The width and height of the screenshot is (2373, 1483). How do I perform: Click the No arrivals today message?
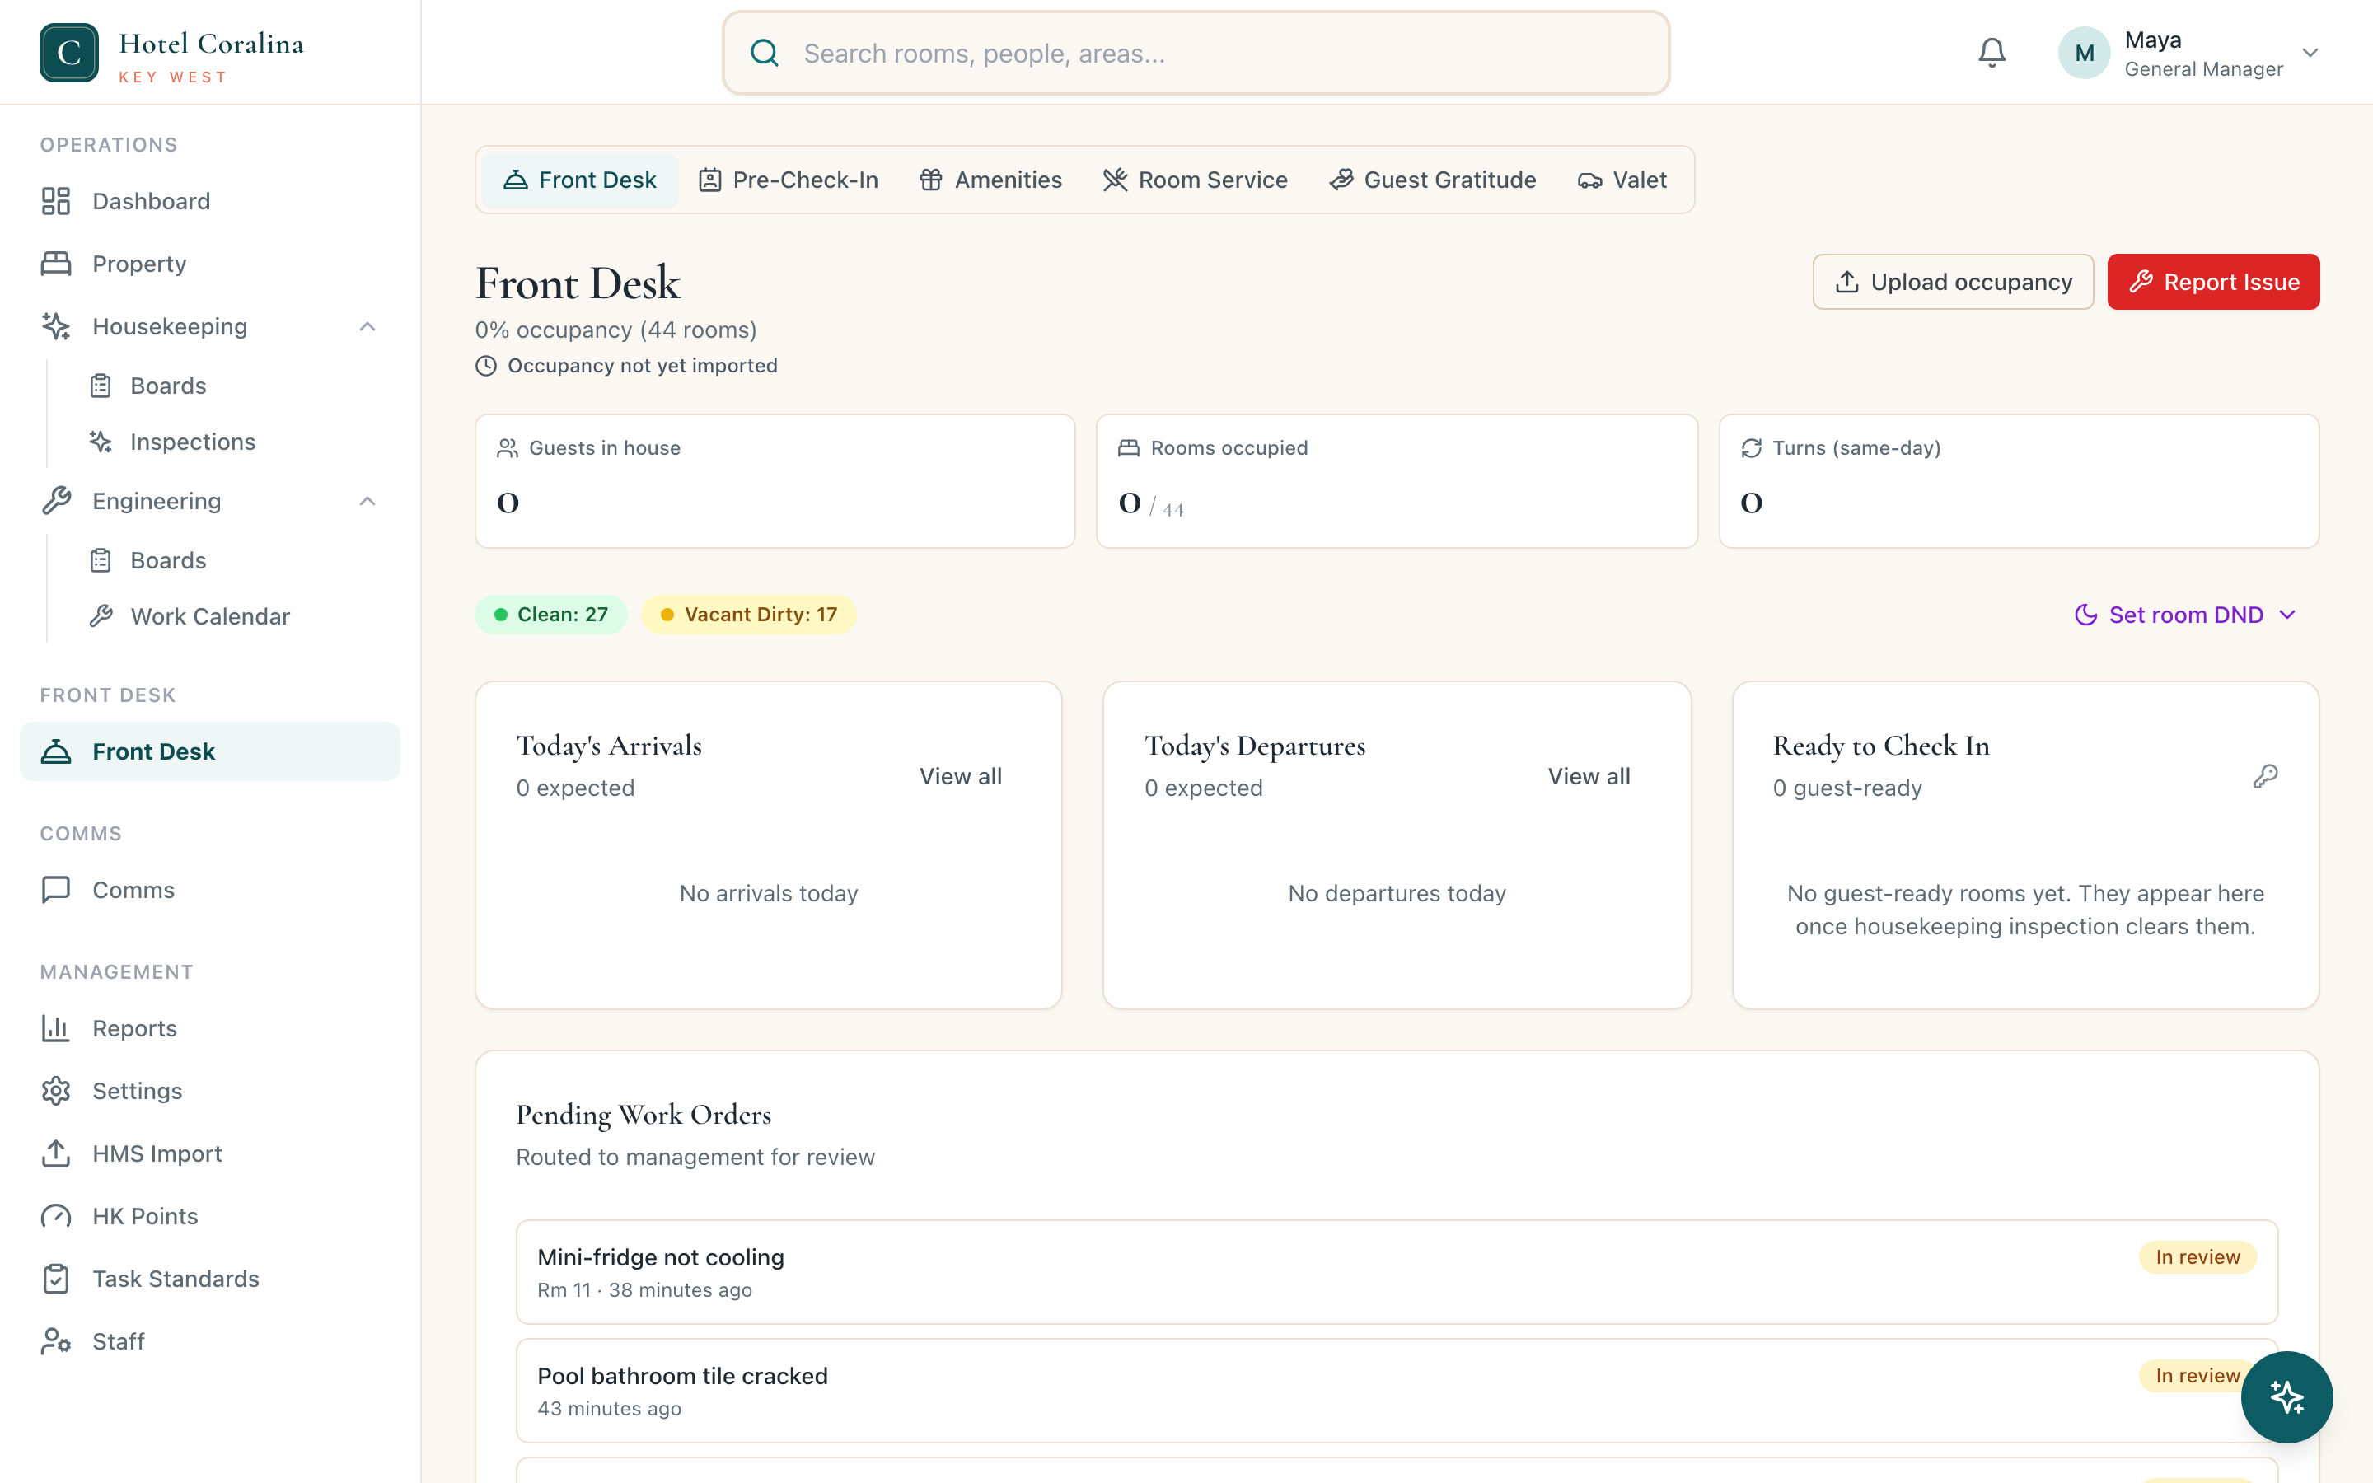(769, 894)
